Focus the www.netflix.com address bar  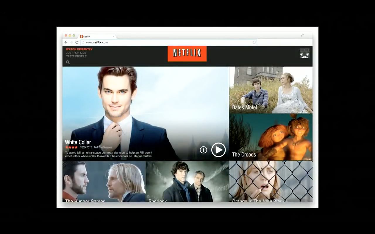point(169,42)
